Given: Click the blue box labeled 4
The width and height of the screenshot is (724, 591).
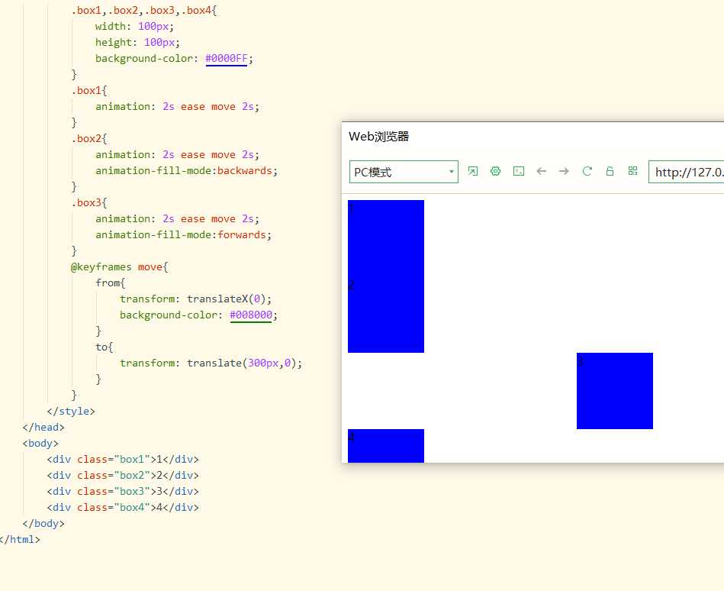Looking at the screenshot, I should tap(385, 446).
